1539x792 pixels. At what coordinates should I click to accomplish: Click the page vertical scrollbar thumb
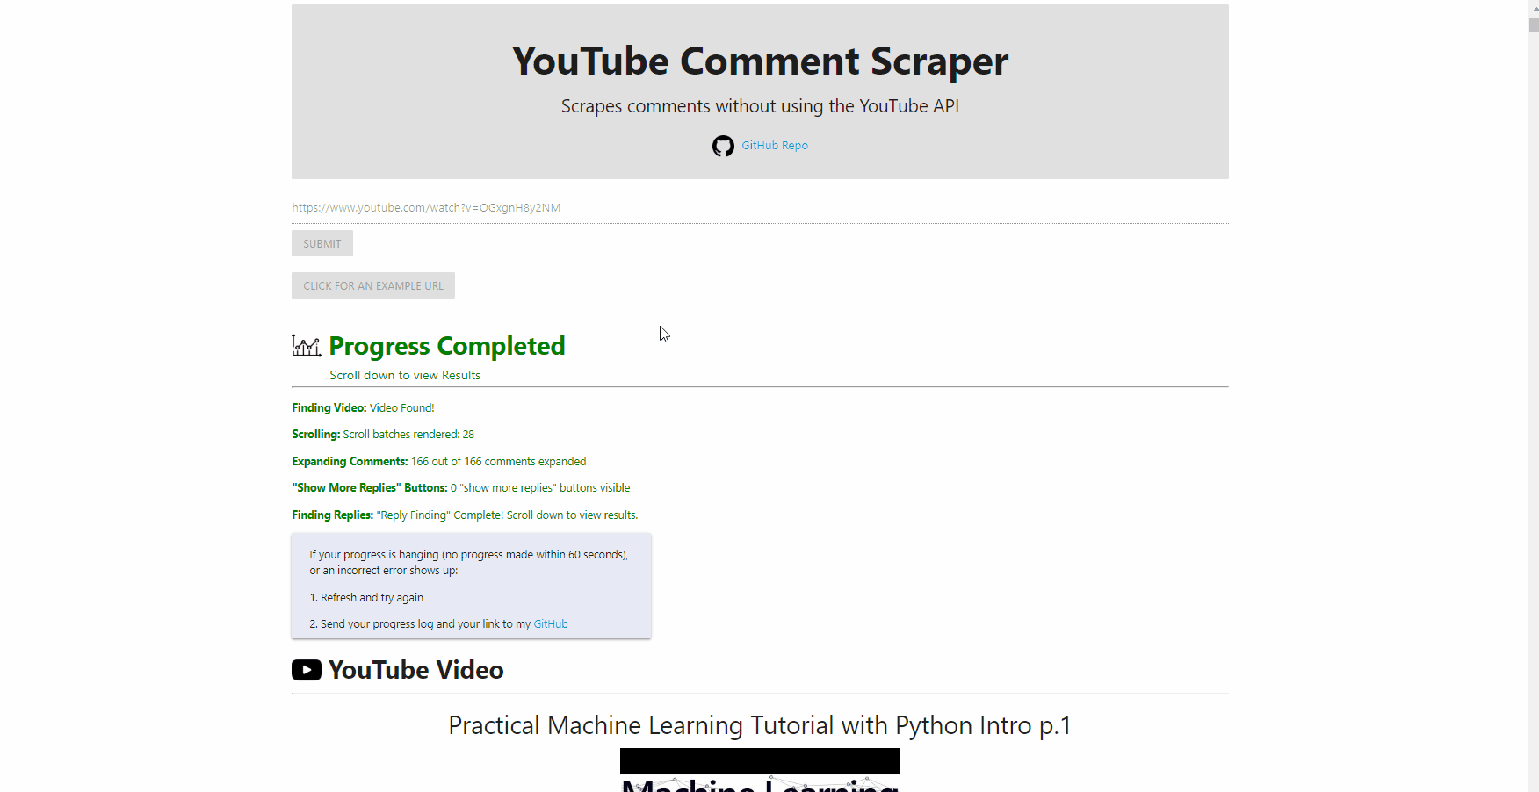coord(1534,25)
